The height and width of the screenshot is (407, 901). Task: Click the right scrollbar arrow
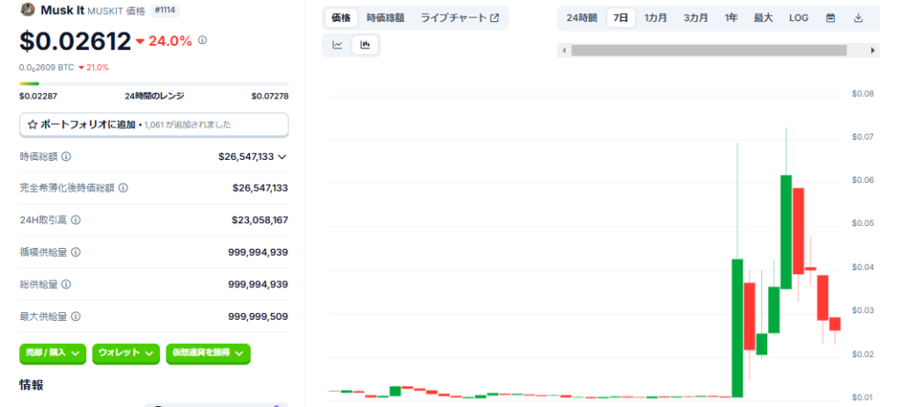[874, 50]
